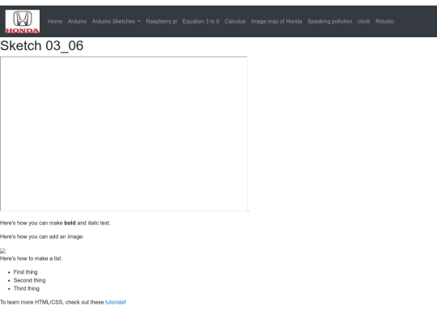Viewport: 437px width, 328px height.
Task: Click the Third thing list item
Action: [x=27, y=288]
